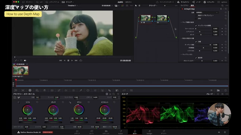
Task: Reset the オフセット color wheel
Action: (114, 102)
